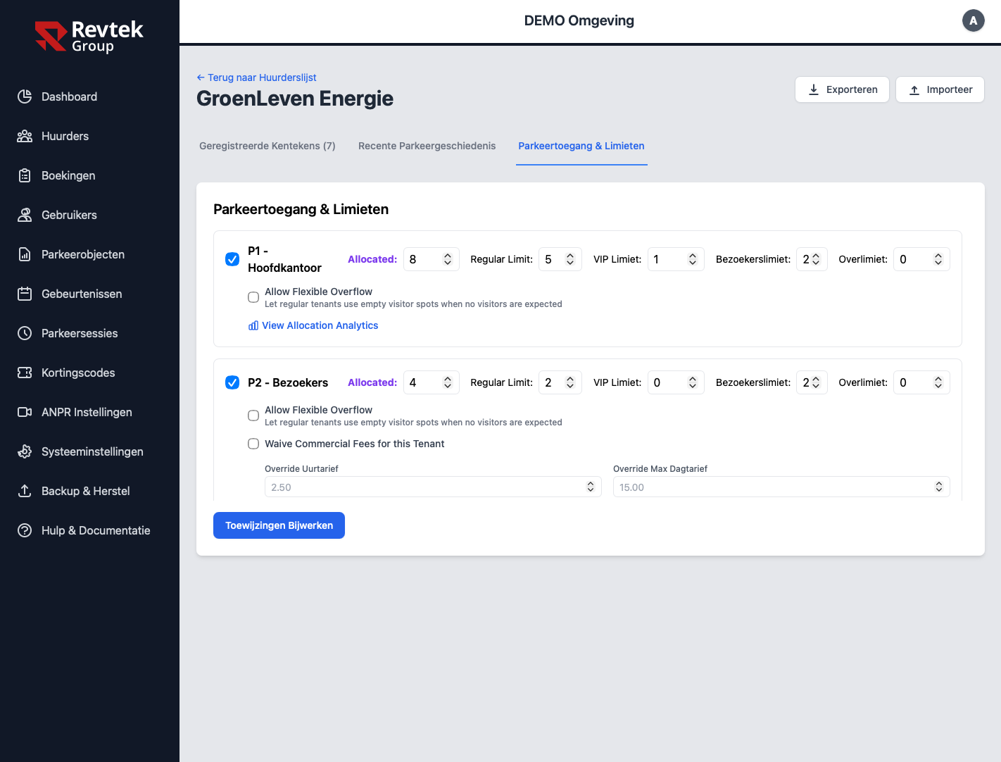The height and width of the screenshot is (762, 1001).
Task: Open the Dashboard pie chart icon
Action: (x=25, y=96)
